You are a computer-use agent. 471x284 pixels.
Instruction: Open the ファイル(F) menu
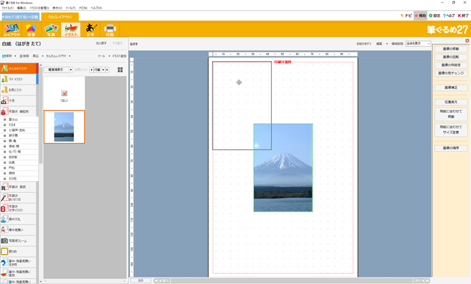tap(7, 7)
